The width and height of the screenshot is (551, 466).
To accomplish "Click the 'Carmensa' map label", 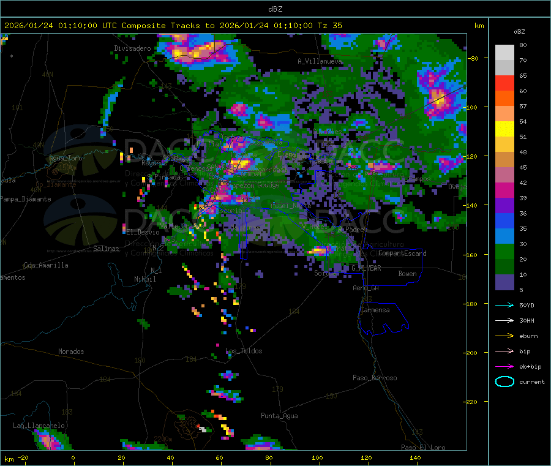I will point(375,310).
